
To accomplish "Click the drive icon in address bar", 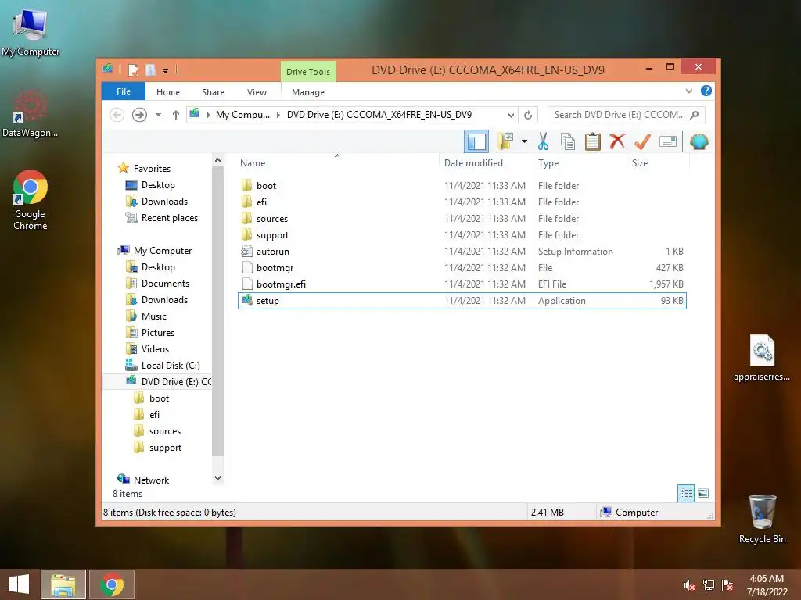I will [195, 114].
